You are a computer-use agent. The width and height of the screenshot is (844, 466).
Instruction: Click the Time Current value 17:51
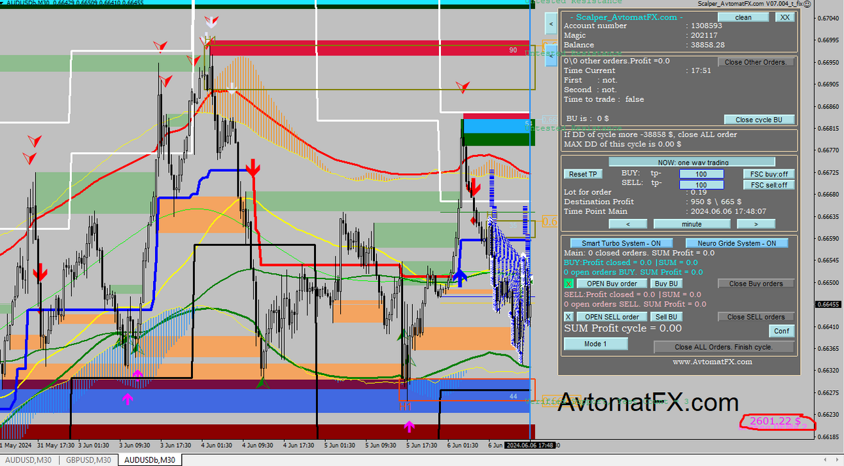[x=701, y=70]
